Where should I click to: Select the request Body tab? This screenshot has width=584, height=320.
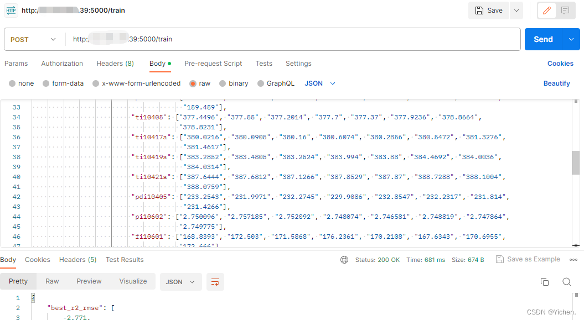160,64
